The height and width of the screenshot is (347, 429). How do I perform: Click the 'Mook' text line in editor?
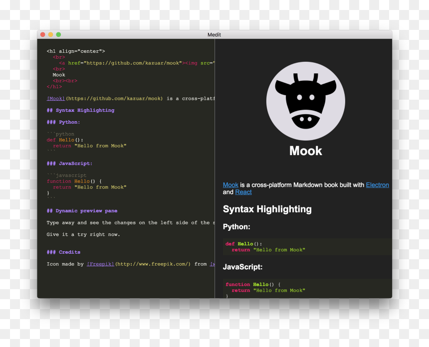(59, 75)
